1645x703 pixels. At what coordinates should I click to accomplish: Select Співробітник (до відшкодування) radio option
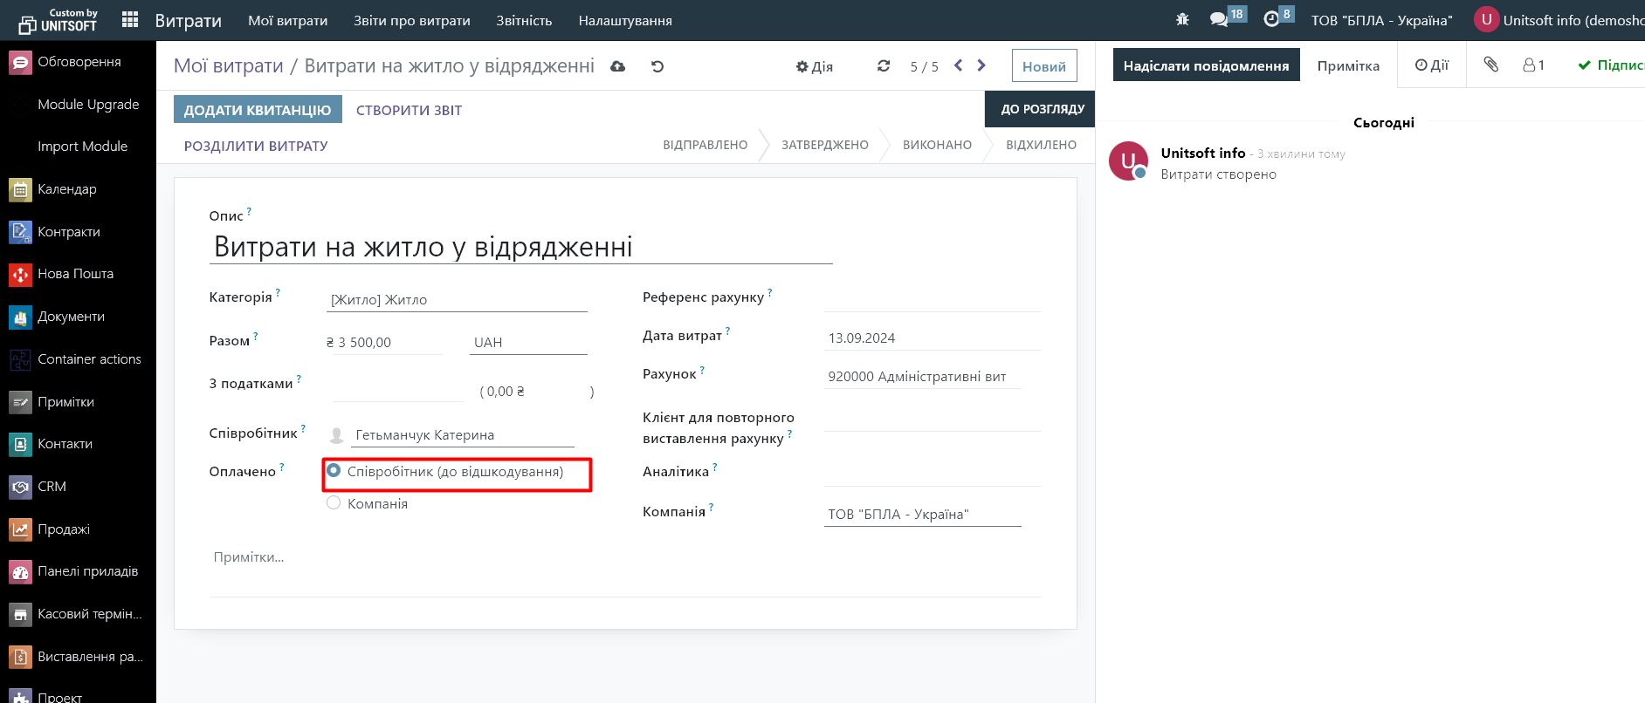point(334,471)
